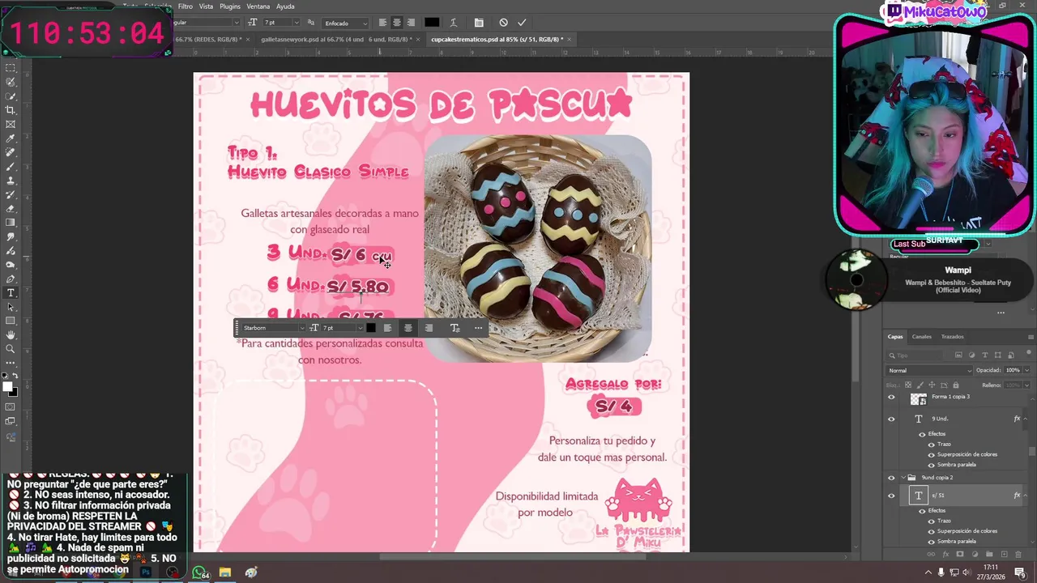
Task: Delete the selected layer with trash icon
Action: [x=1018, y=554]
